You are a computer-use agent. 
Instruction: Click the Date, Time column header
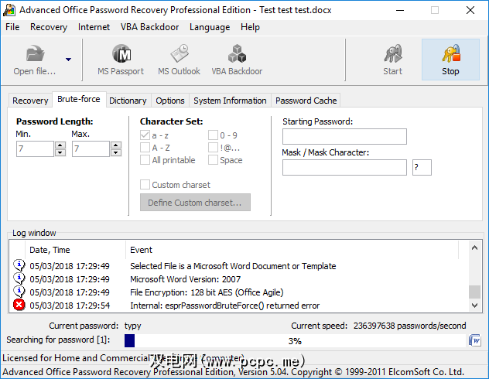pos(76,250)
